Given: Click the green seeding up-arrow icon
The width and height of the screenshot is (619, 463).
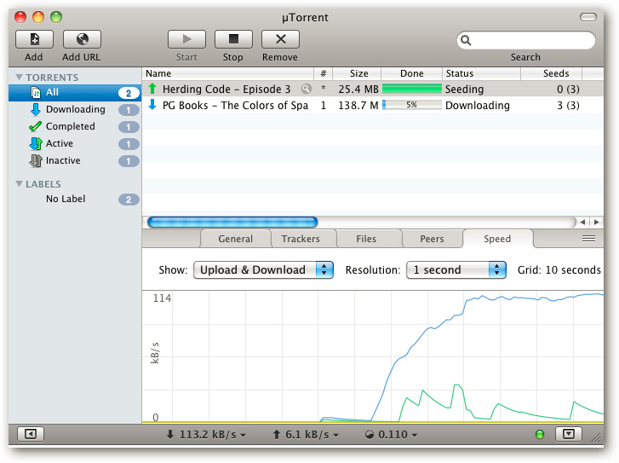Looking at the screenshot, I should [x=152, y=89].
